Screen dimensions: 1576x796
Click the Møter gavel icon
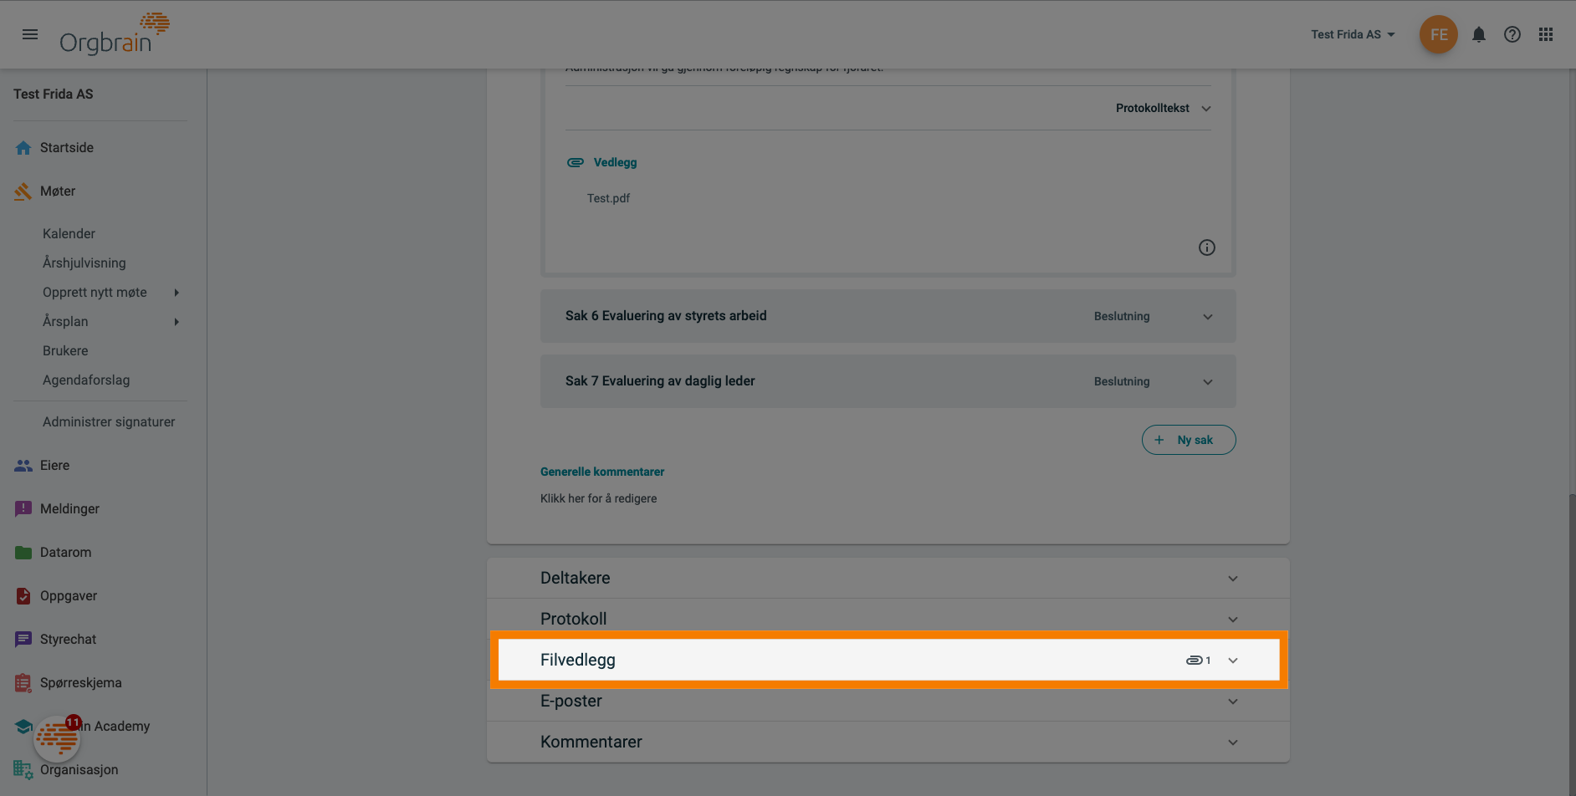(x=23, y=191)
